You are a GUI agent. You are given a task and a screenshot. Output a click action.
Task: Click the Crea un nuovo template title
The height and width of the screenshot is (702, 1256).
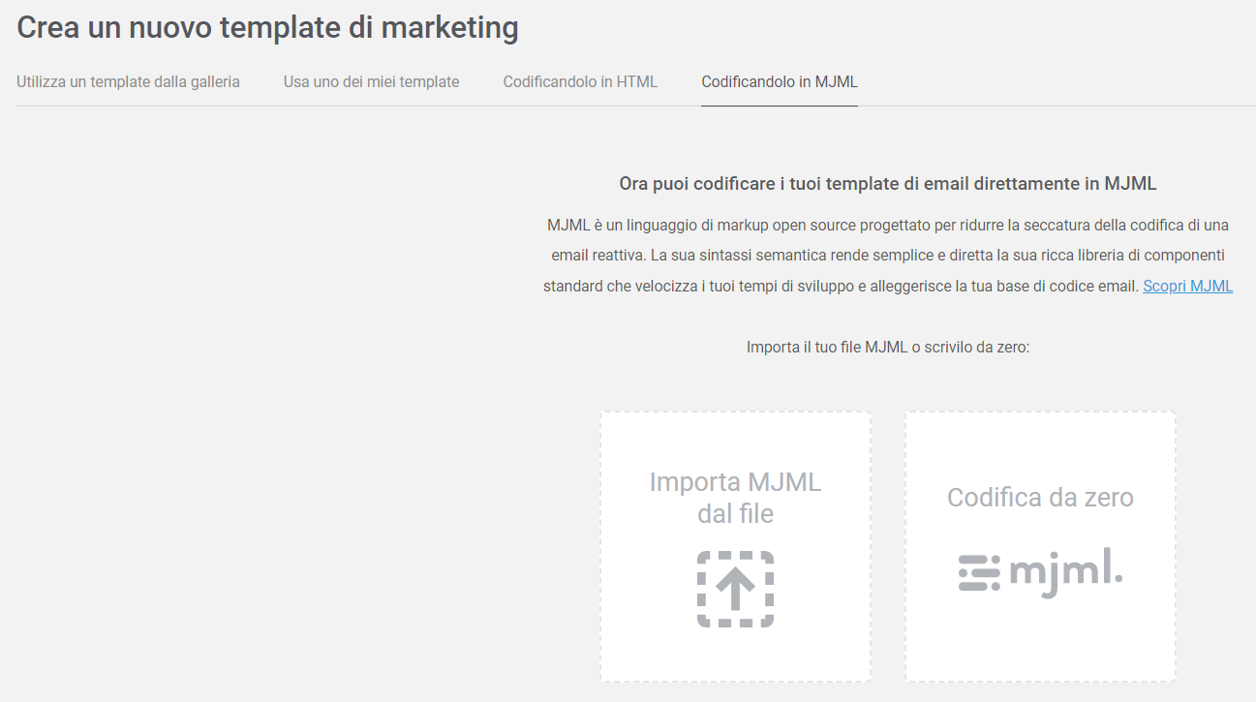pyautogui.click(x=267, y=28)
